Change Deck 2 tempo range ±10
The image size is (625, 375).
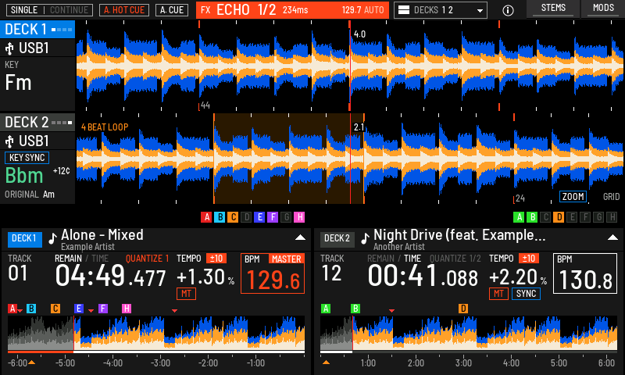pyautogui.click(x=529, y=259)
